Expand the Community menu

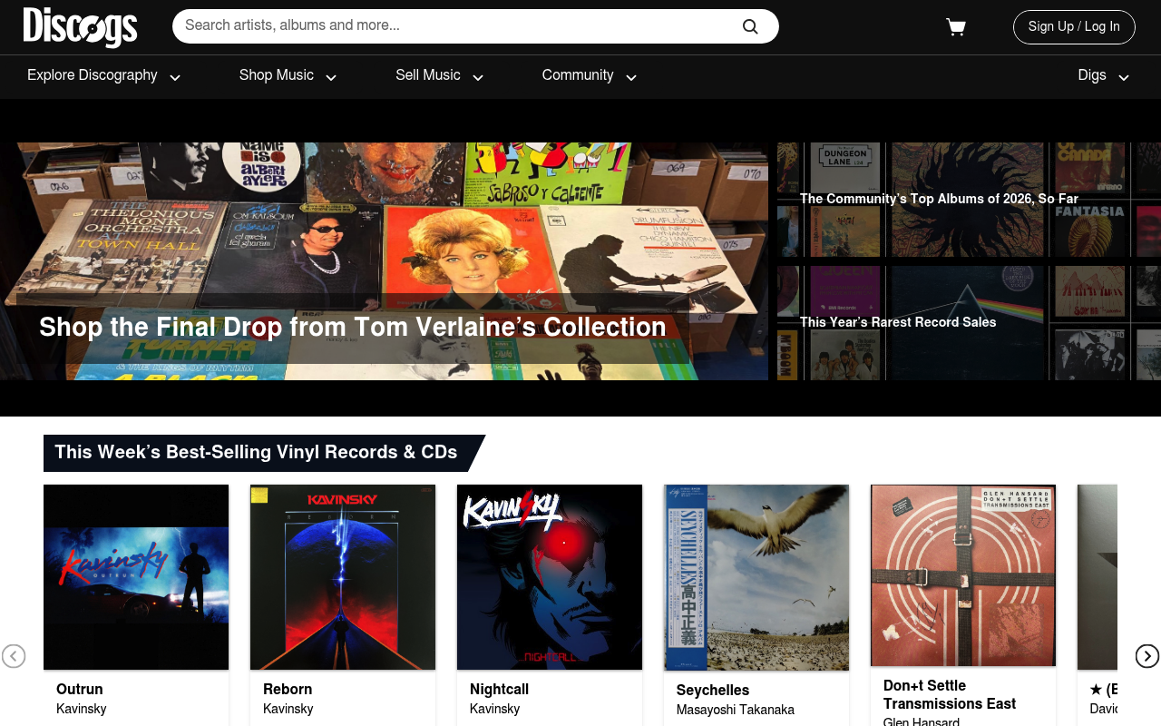click(x=590, y=76)
